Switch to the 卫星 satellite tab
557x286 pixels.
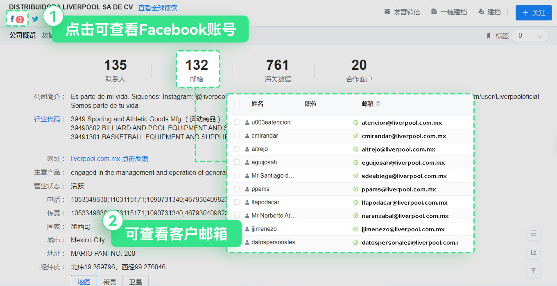pyautogui.click(x=136, y=282)
